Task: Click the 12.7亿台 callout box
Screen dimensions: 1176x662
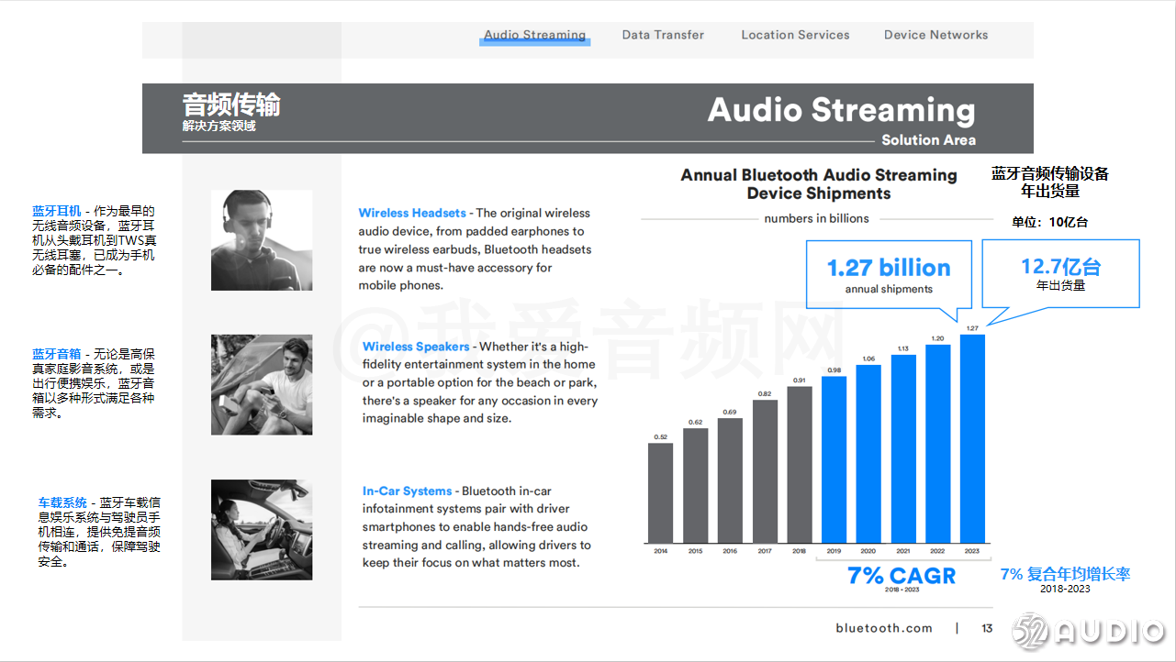Action: click(x=1060, y=273)
